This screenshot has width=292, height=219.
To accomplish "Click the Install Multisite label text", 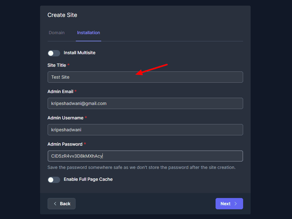I will click(80, 53).
